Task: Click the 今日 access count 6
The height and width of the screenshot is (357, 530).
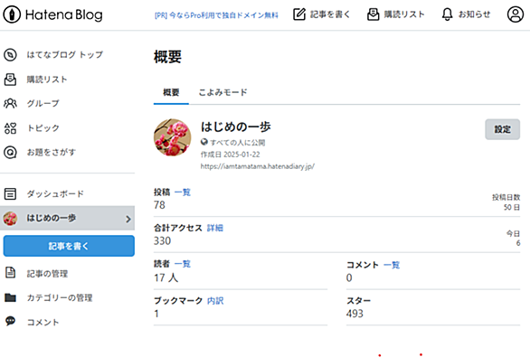Action: tap(518, 243)
